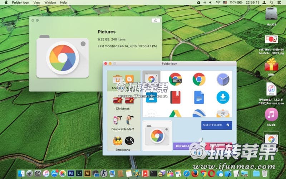286x179 pixels.
Task: Click the US flag input source icon
Action: click(225, 3)
